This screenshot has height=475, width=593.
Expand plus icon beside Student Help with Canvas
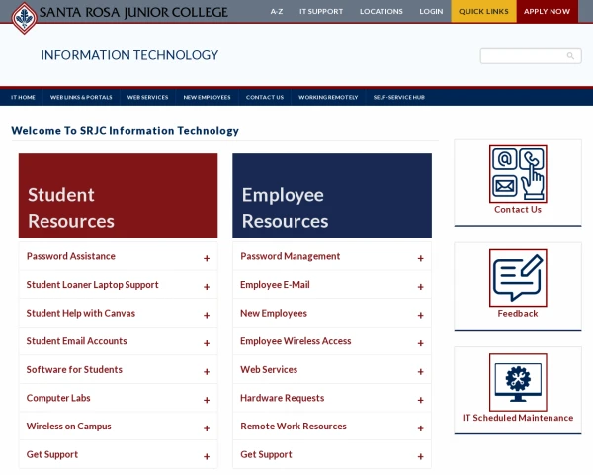[x=207, y=315]
